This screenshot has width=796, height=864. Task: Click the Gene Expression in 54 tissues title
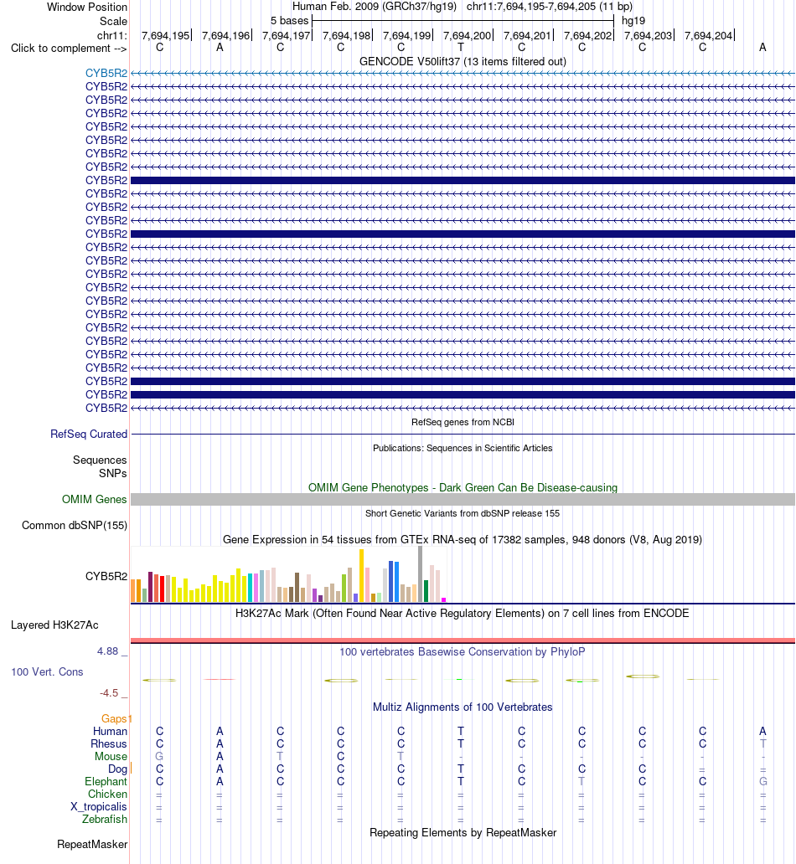[463, 539]
